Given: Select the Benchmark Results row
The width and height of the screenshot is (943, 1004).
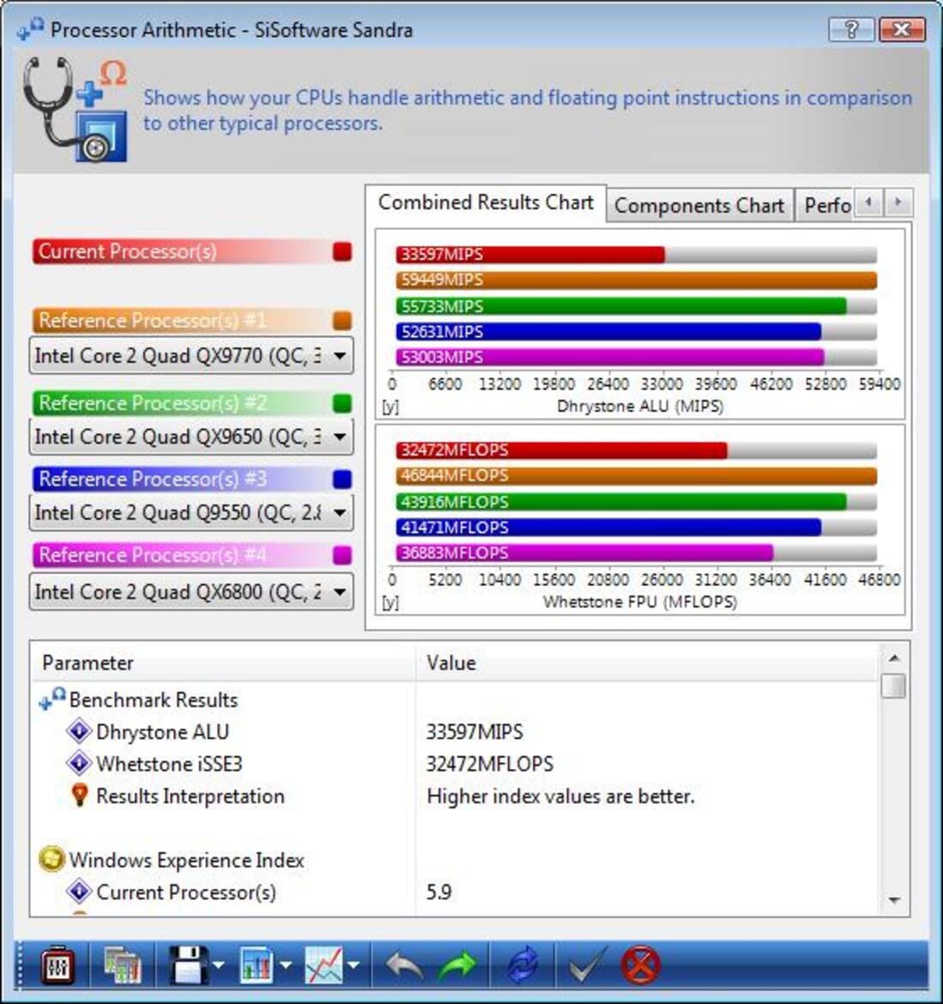Looking at the screenshot, I should coord(455,699).
